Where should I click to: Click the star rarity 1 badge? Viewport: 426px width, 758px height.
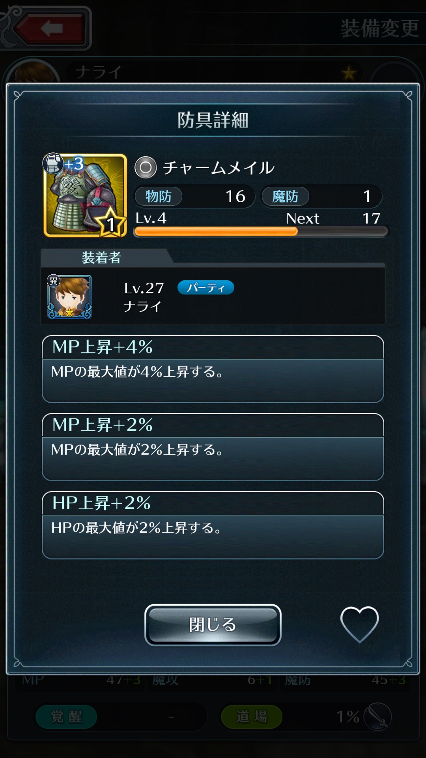click(111, 223)
